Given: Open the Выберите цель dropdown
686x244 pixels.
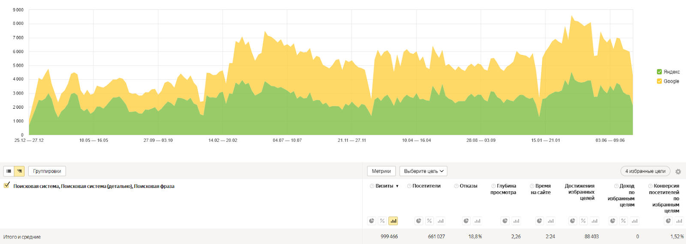Looking at the screenshot, I should (423, 171).
